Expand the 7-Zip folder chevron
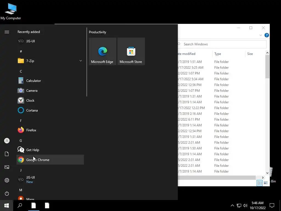Image resolution: width=281 pixels, height=211 pixels. tap(81, 61)
